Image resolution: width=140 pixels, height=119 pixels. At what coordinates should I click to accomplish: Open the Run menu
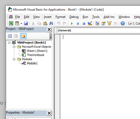85,17
